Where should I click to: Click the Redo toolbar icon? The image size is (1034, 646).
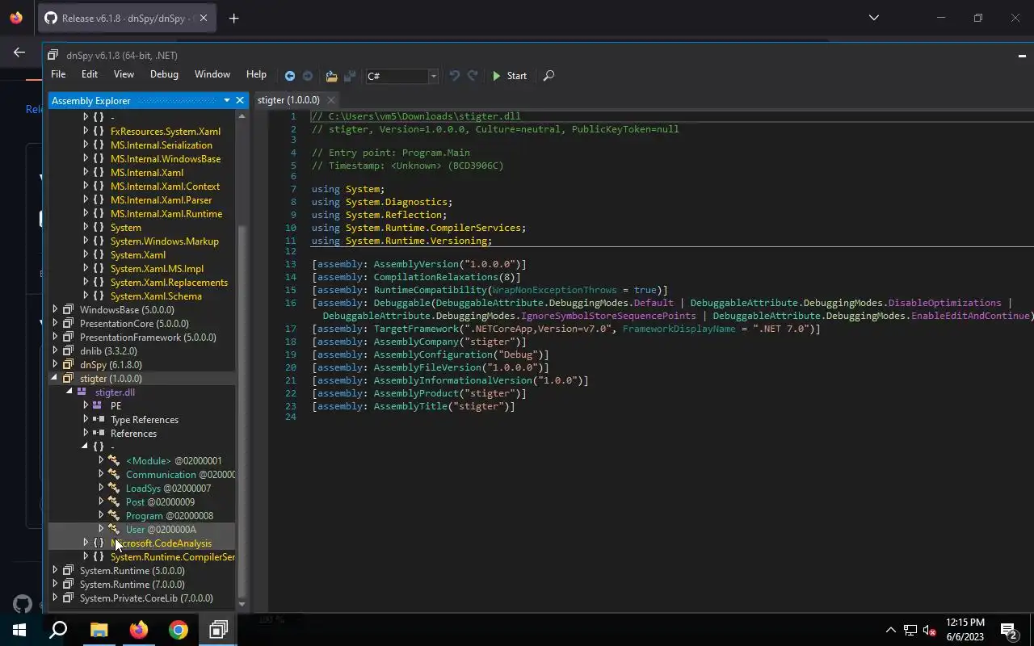coord(473,76)
